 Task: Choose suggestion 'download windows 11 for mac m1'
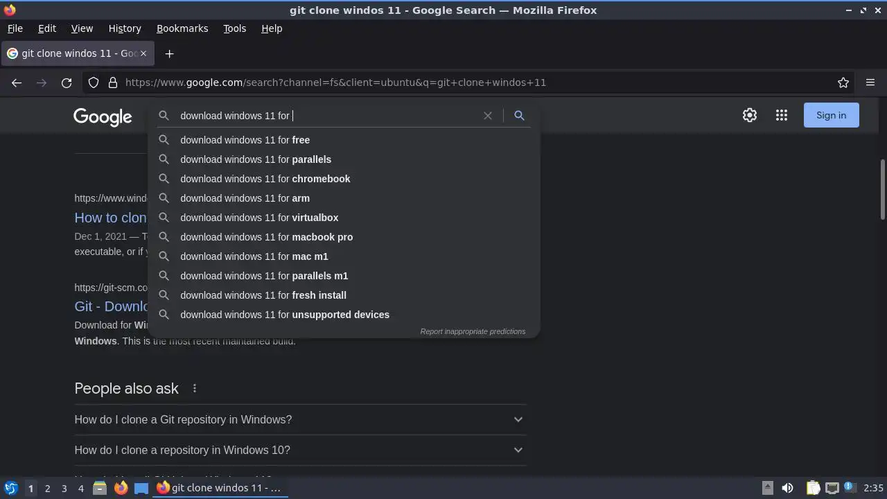point(344,256)
